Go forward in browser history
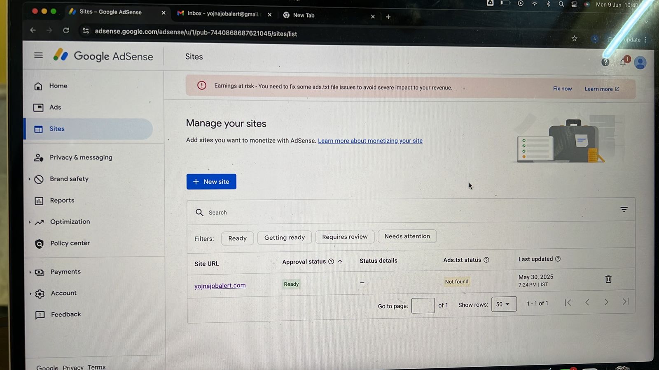The height and width of the screenshot is (370, 659). (x=49, y=30)
